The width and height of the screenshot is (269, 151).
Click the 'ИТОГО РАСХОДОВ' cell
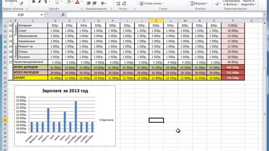coord(30,73)
